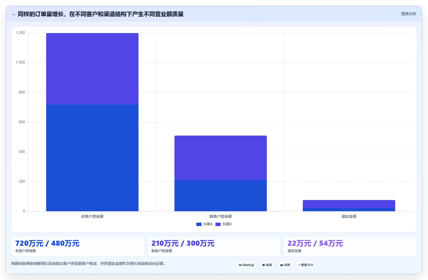The image size is (428, 280).
Task: Click the 方案A segment of the 退款金额 bar
Action: pyautogui.click(x=349, y=210)
